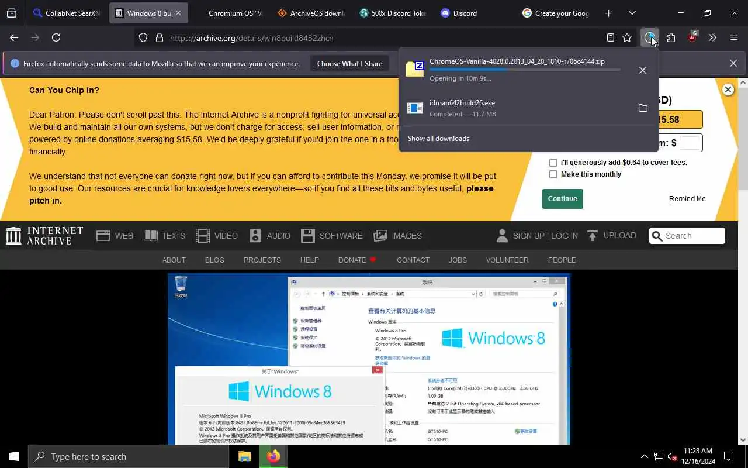Open the HELP menu item

pyautogui.click(x=309, y=260)
